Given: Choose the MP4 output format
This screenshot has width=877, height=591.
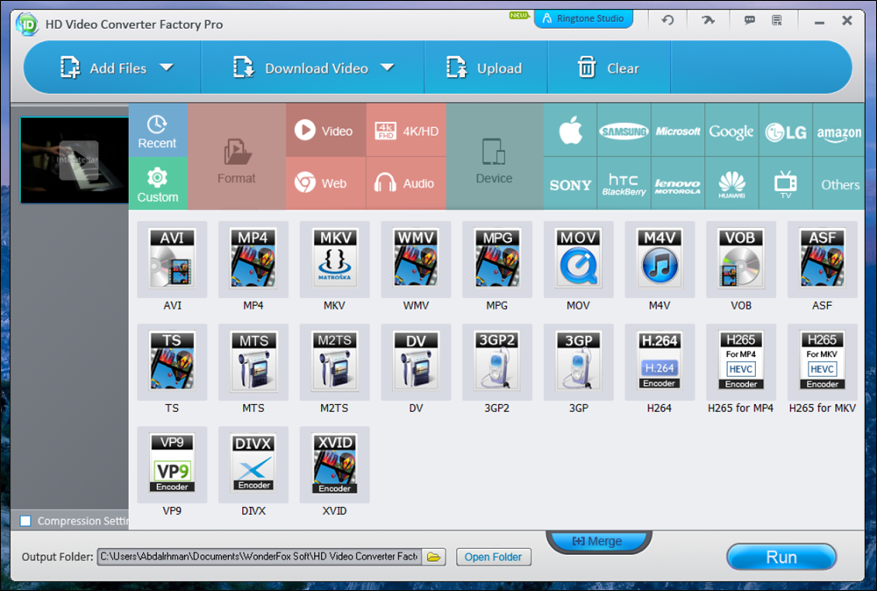Looking at the screenshot, I should coord(253,260).
